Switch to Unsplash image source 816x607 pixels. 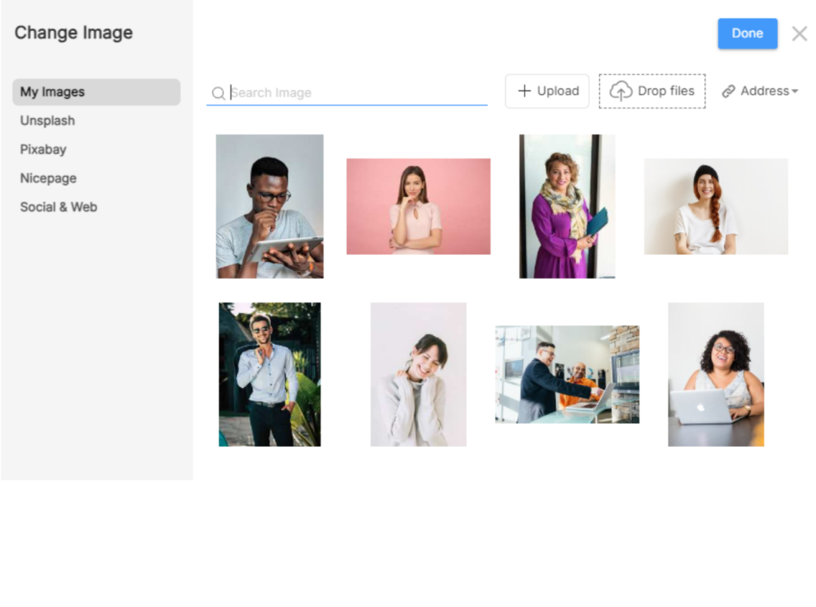click(x=48, y=120)
